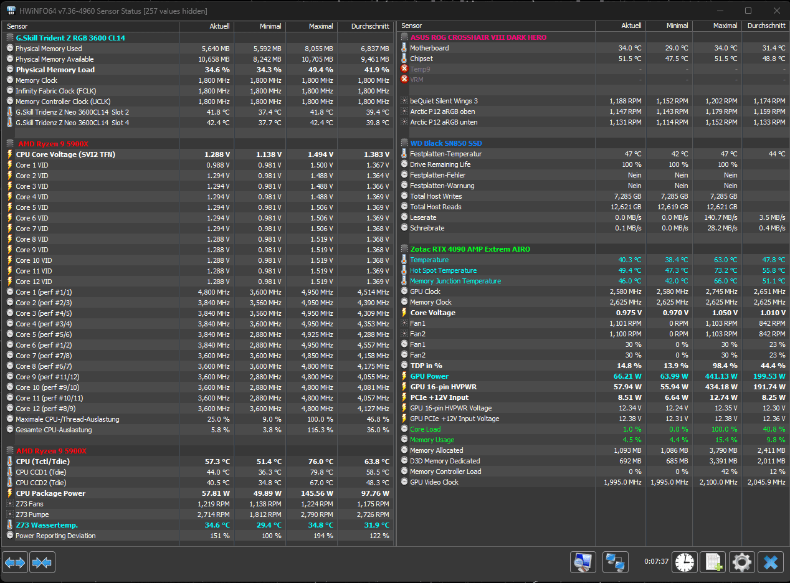Select the Maximale CPU-/Thread-Auslastung row
This screenshot has width=790, height=583.
tap(199, 419)
